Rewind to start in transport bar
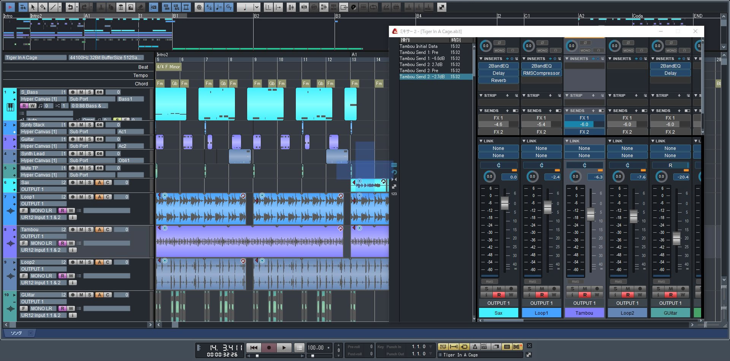The height and width of the screenshot is (361, 730). click(x=254, y=347)
